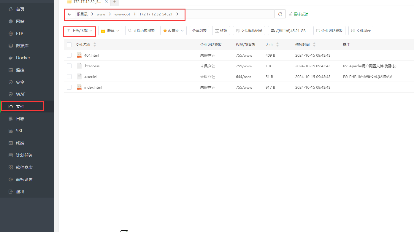
Task: Add a new file tab with plus
Action: click(x=115, y=2)
